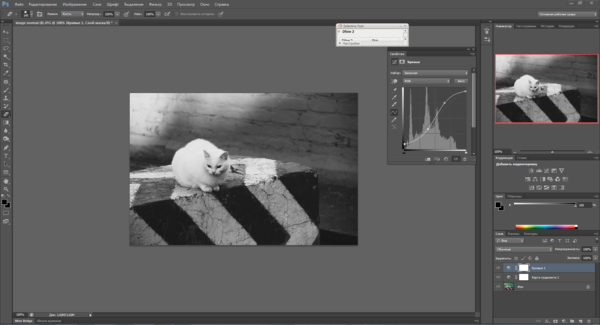
Task: Select the Eyedropper tool in toolbar
Action: pyautogui.click(x=6, y=73)
